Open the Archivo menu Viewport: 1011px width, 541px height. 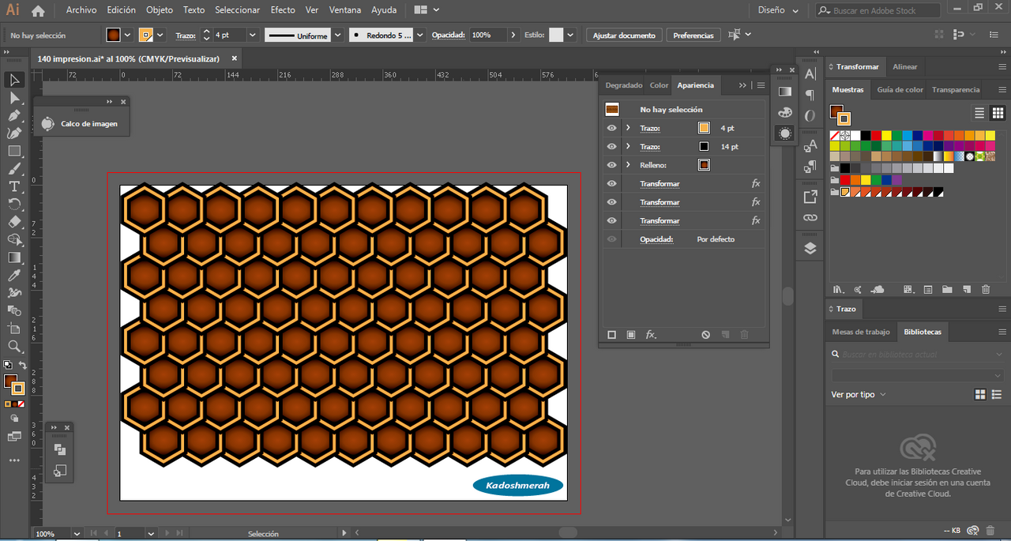click(81, 10)
